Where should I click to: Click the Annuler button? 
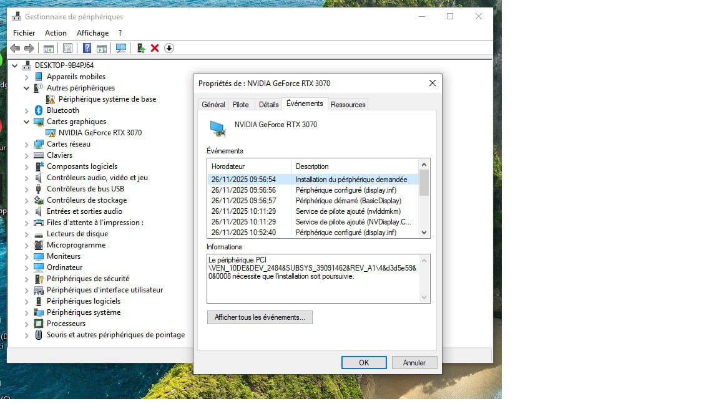click(x=414, y=362)
